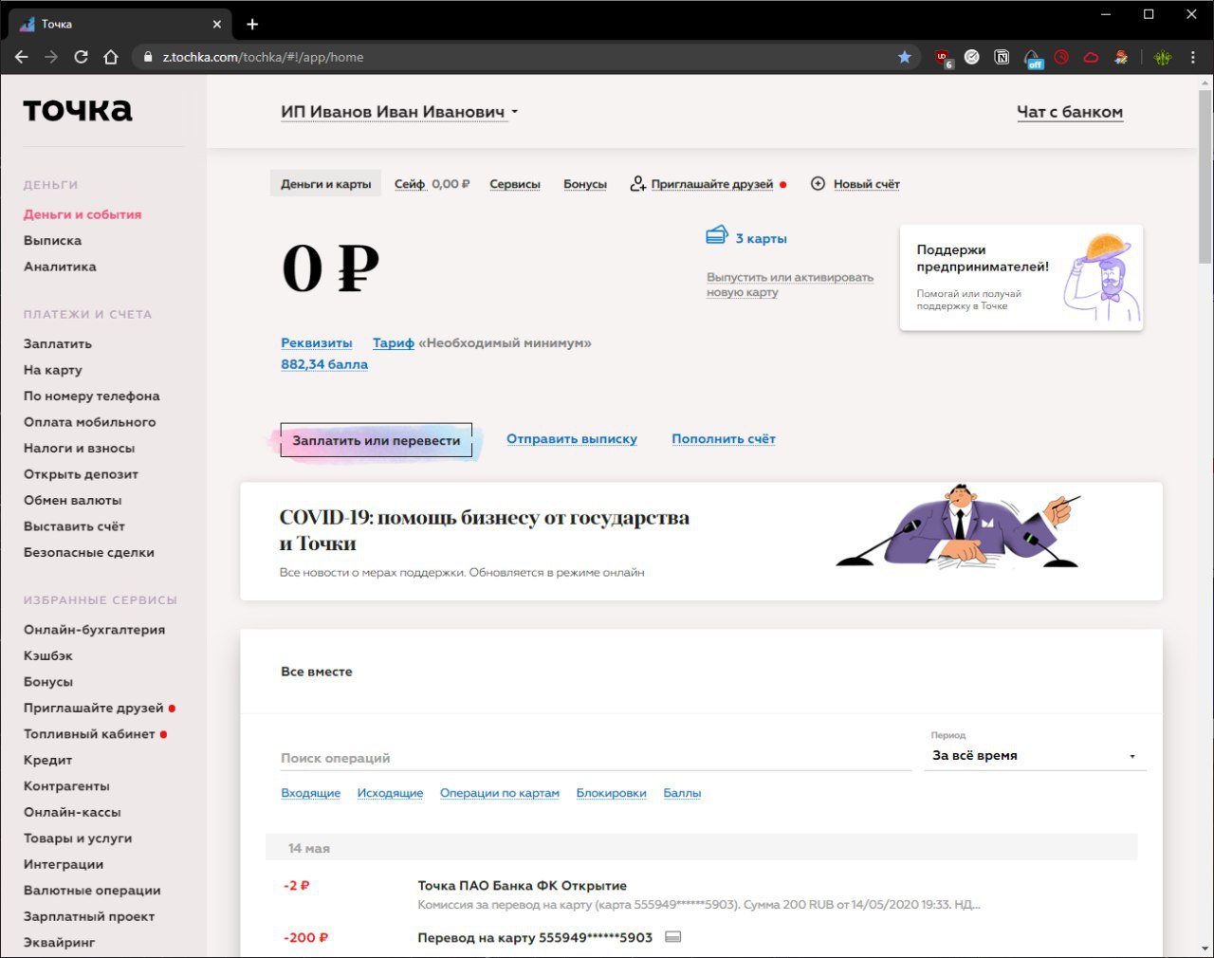Open the Период За всё время dropdown
The image size is (1214, 958).
click(1035, 756)
